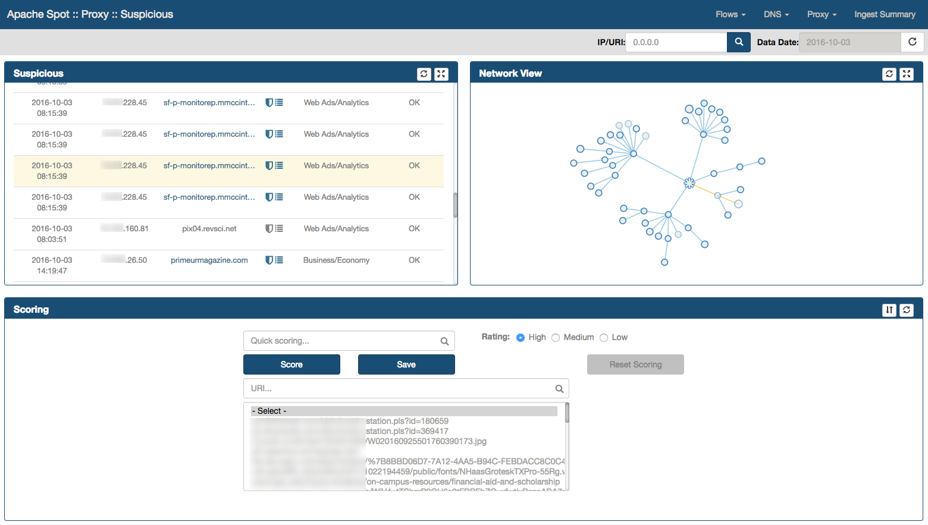Expand the Suspicious panel to fullscreen
This screenshot has height=525, width=928.
point(441,74)
